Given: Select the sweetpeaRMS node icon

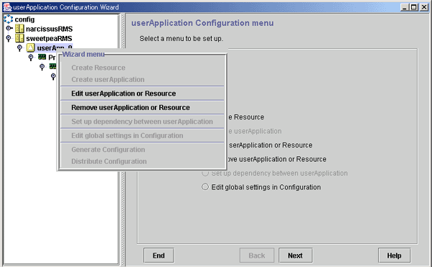Looking at the screenshot, I should [x=19, y=38].
